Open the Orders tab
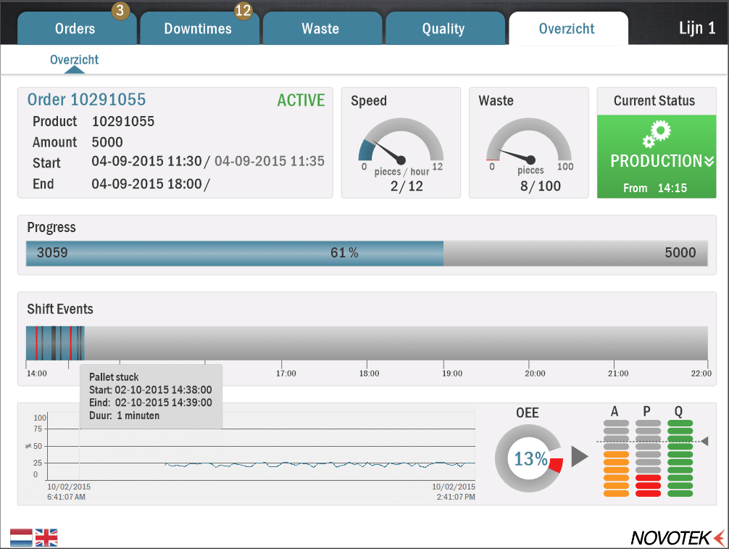Viewport: 729px width, 549px height. 75,29
